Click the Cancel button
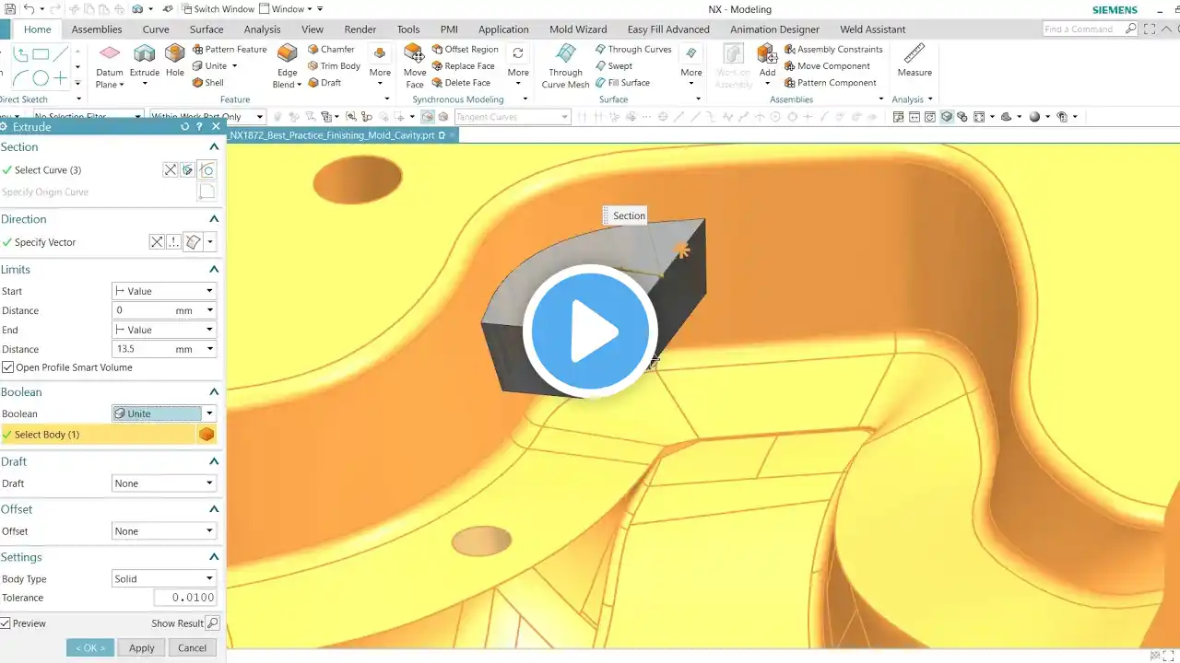This screenshot has width=1180, height=663. click(x=192, y=648)
